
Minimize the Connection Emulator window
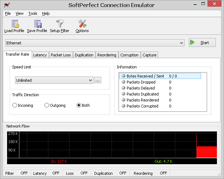(195, 4)
